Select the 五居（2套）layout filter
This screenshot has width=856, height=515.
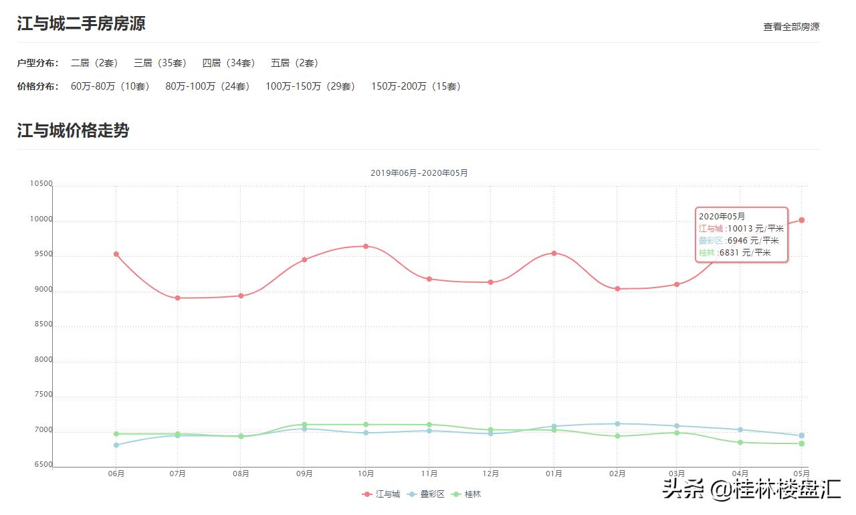click(x=294, y=63)
